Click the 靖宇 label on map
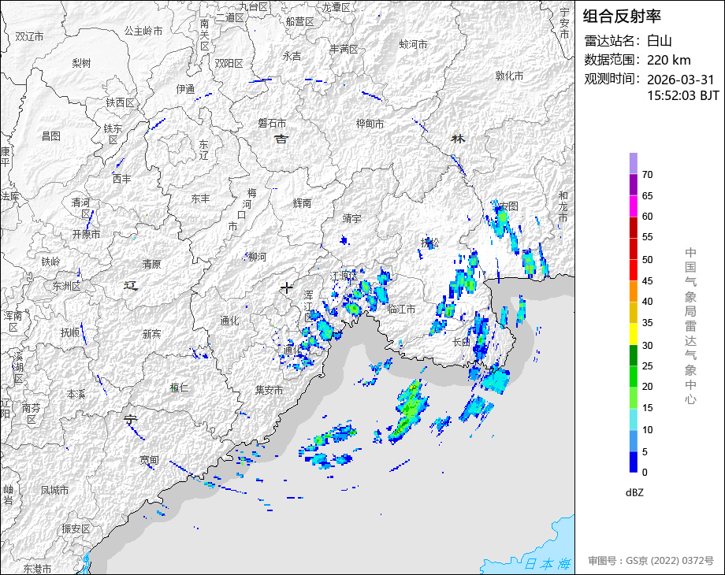Screen dimensions: 725x575 352,217
